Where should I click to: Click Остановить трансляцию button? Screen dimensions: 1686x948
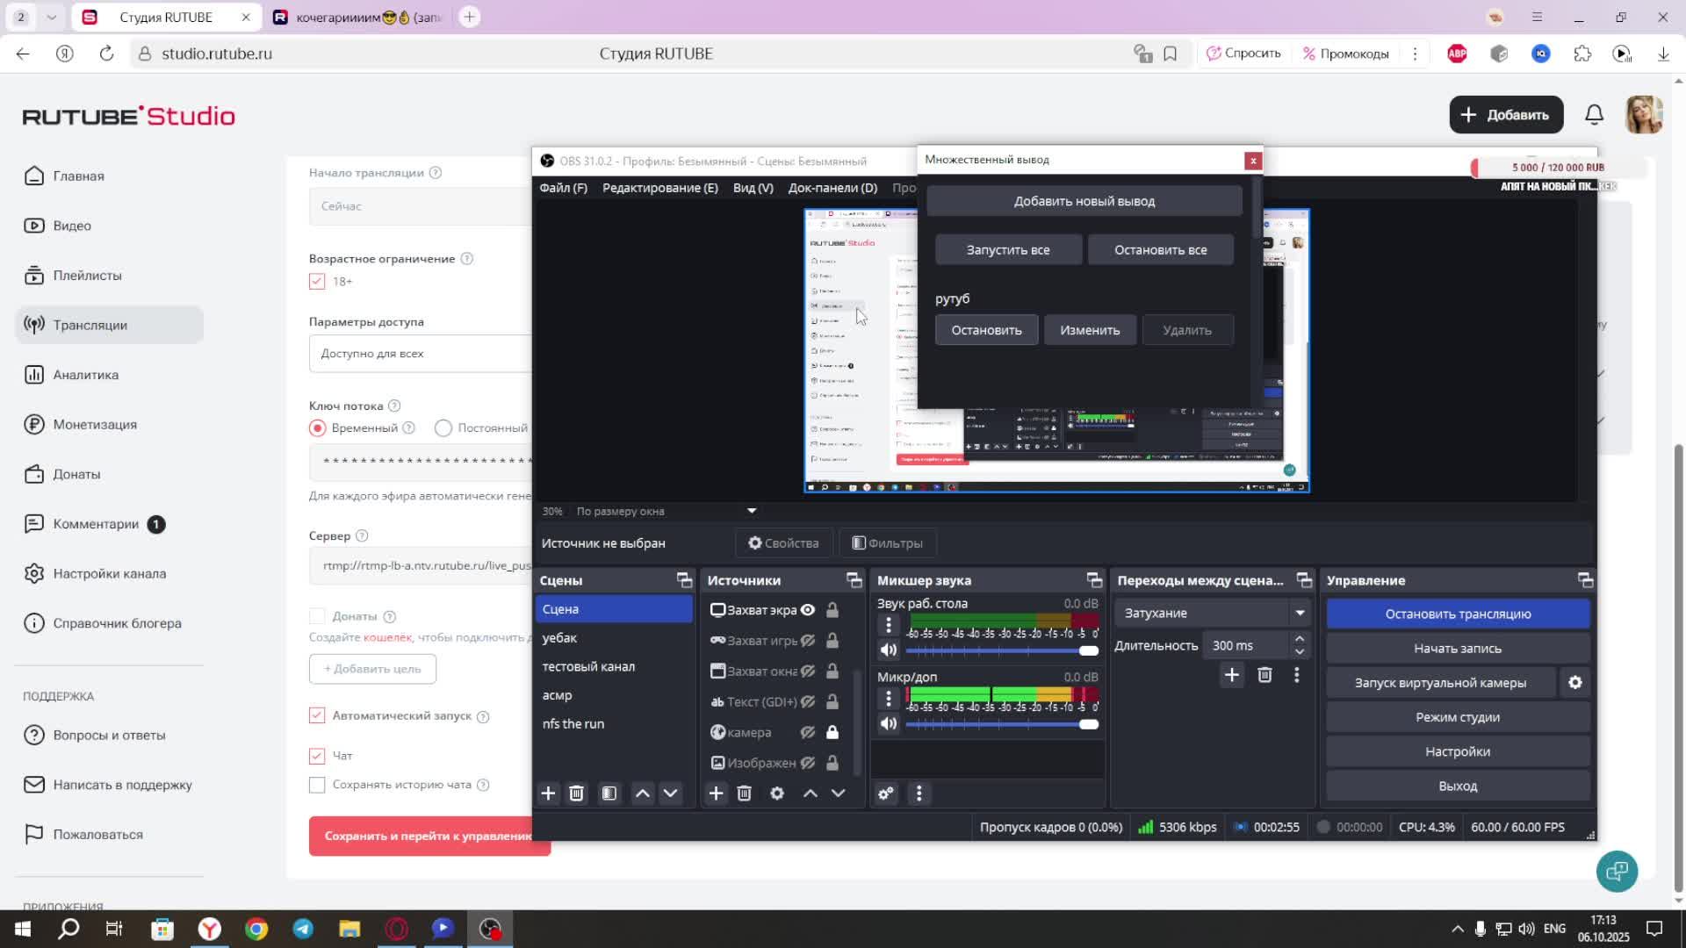tap(1458, 614)
